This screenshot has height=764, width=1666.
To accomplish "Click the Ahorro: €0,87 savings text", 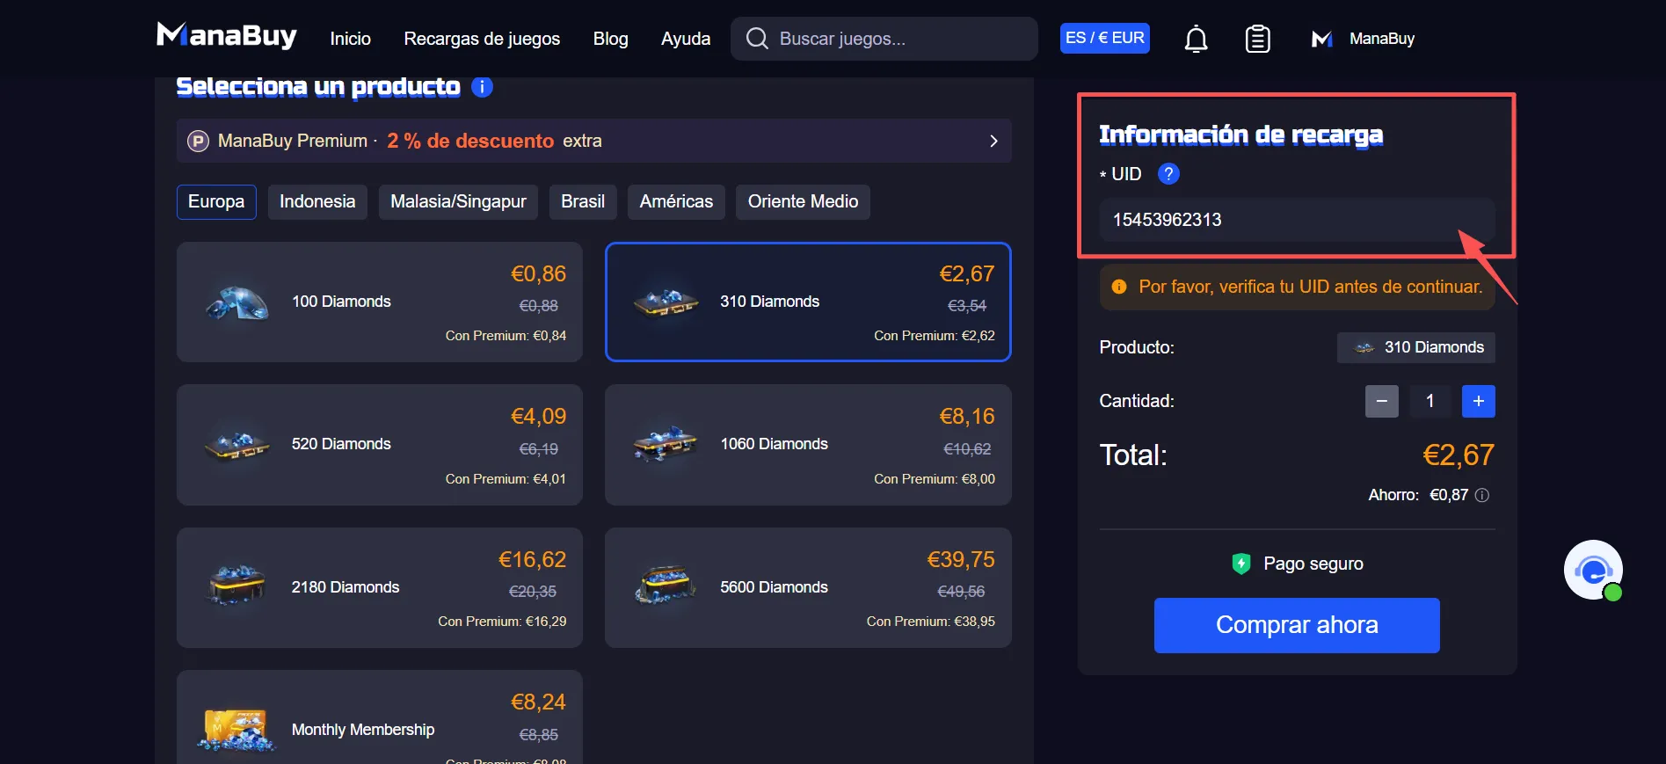I will 1418,495.
